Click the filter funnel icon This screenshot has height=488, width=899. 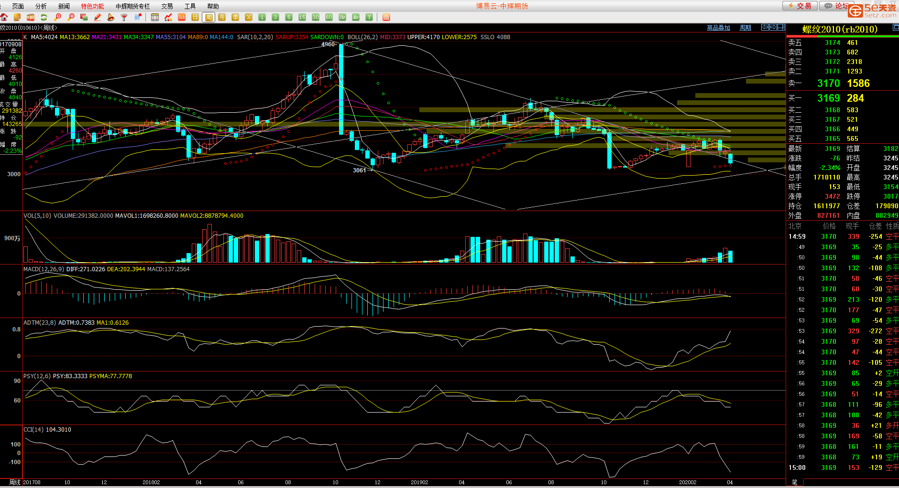coord(124,17)
